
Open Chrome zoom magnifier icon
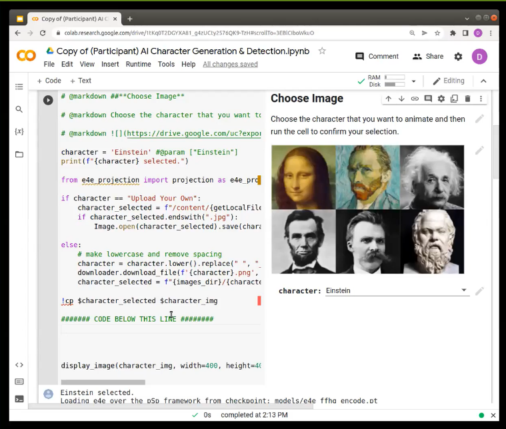pyautogui.click(x=412, y=33)
